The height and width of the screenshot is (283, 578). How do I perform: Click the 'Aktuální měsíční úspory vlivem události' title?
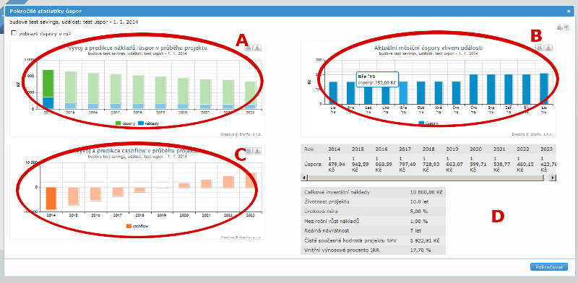(428, 48)
